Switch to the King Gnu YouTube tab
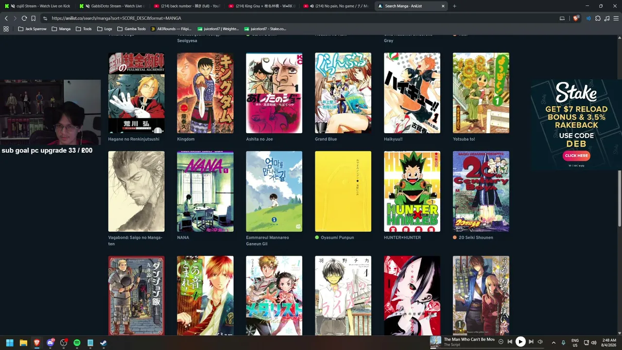The height and width of the screenshot is (350, 622). [x=262, y=6]
